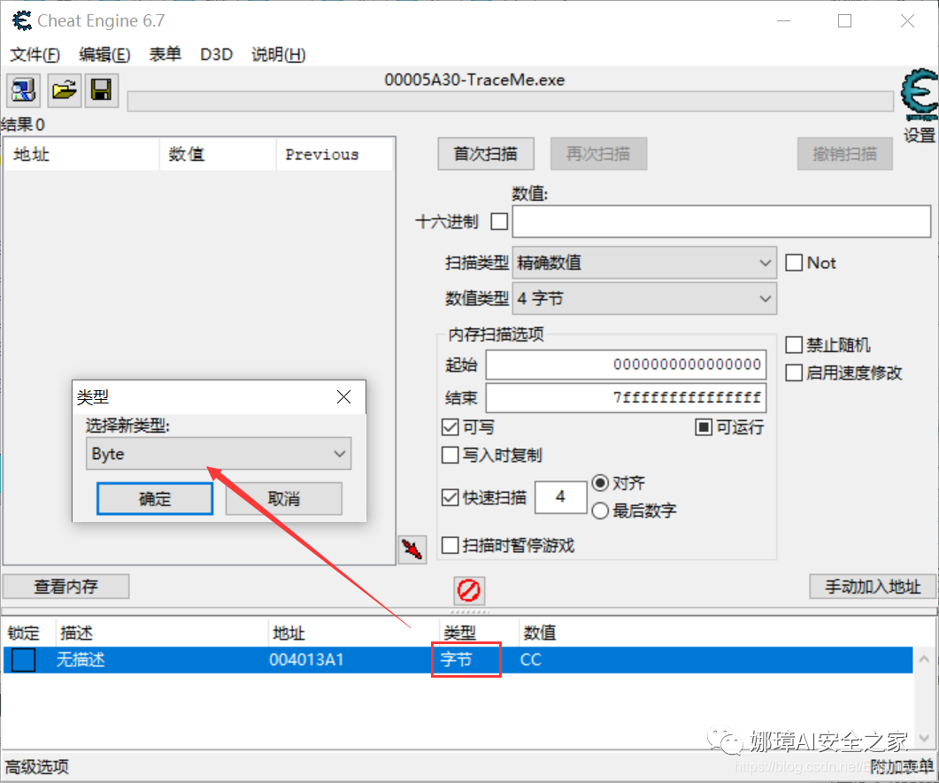Click the Cheat Engine logo settings icon
Image resolution: width=939 pixels, height=783 pixels.
pyautogui.click(x=920, y=95)
